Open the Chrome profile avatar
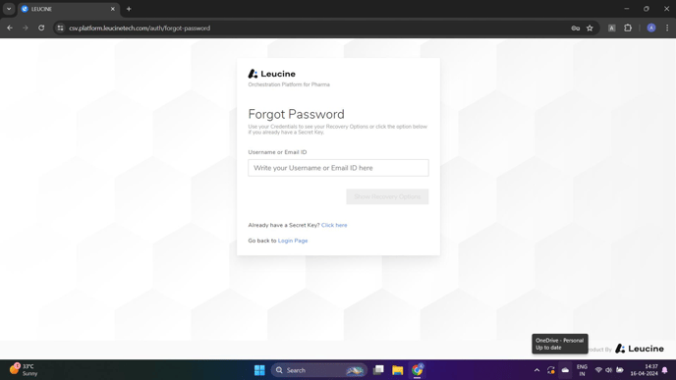 point(651,28)
